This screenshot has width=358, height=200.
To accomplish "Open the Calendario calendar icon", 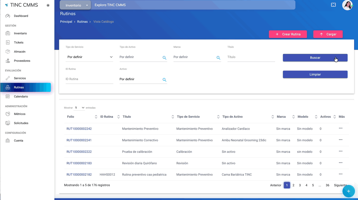I will pyautogui.click(x=8, y=97).
